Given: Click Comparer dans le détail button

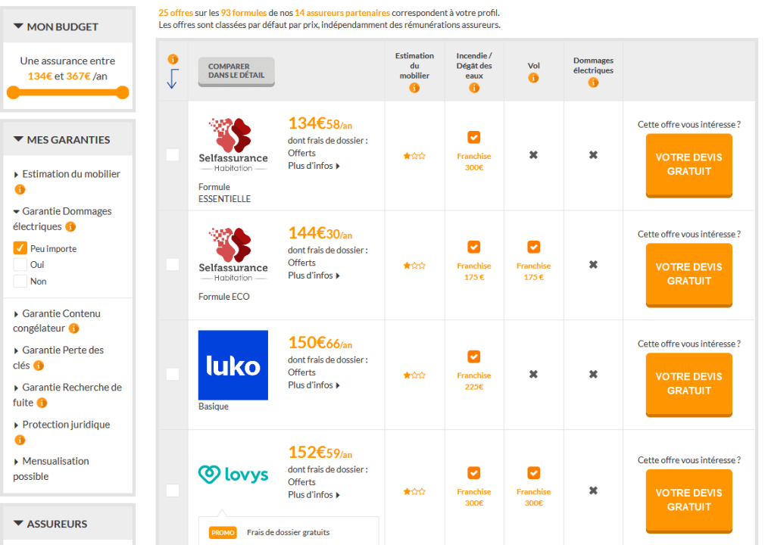Looking at the screenshot, I should 236,71.
